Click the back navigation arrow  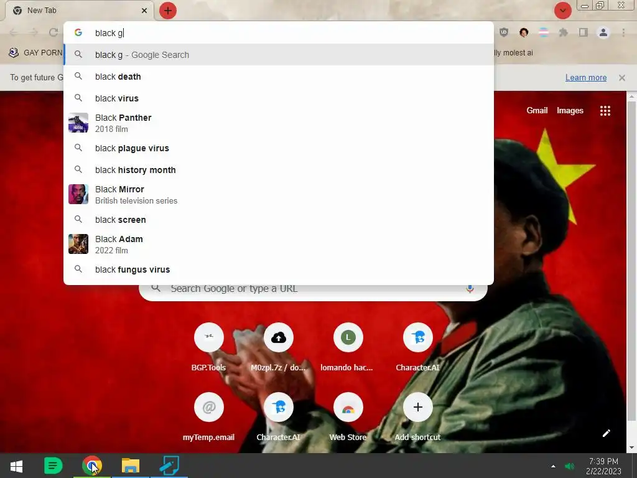click(x=14, y=32)
